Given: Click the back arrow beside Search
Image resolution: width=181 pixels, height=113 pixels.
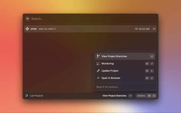Looking at the screenshot, I should click(28, 19).
